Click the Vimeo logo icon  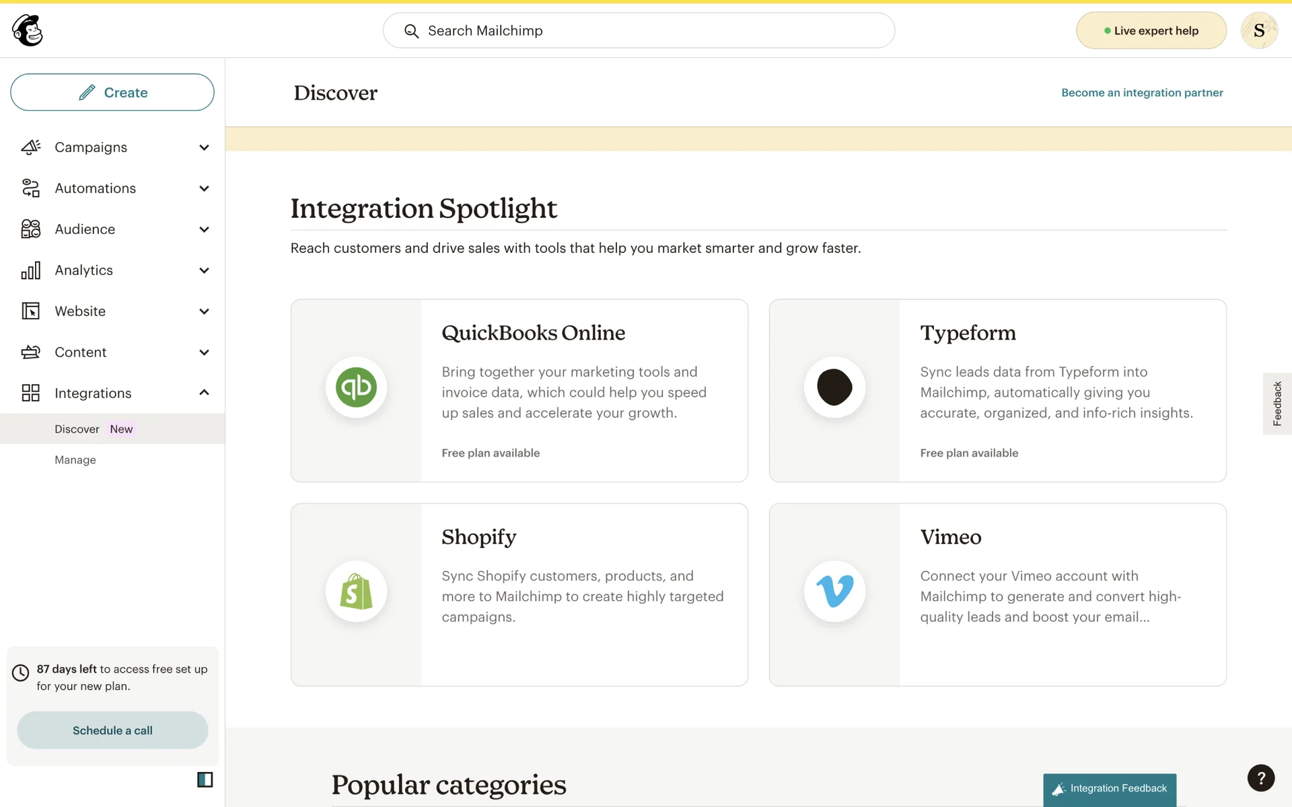click(x=834, y=591)
